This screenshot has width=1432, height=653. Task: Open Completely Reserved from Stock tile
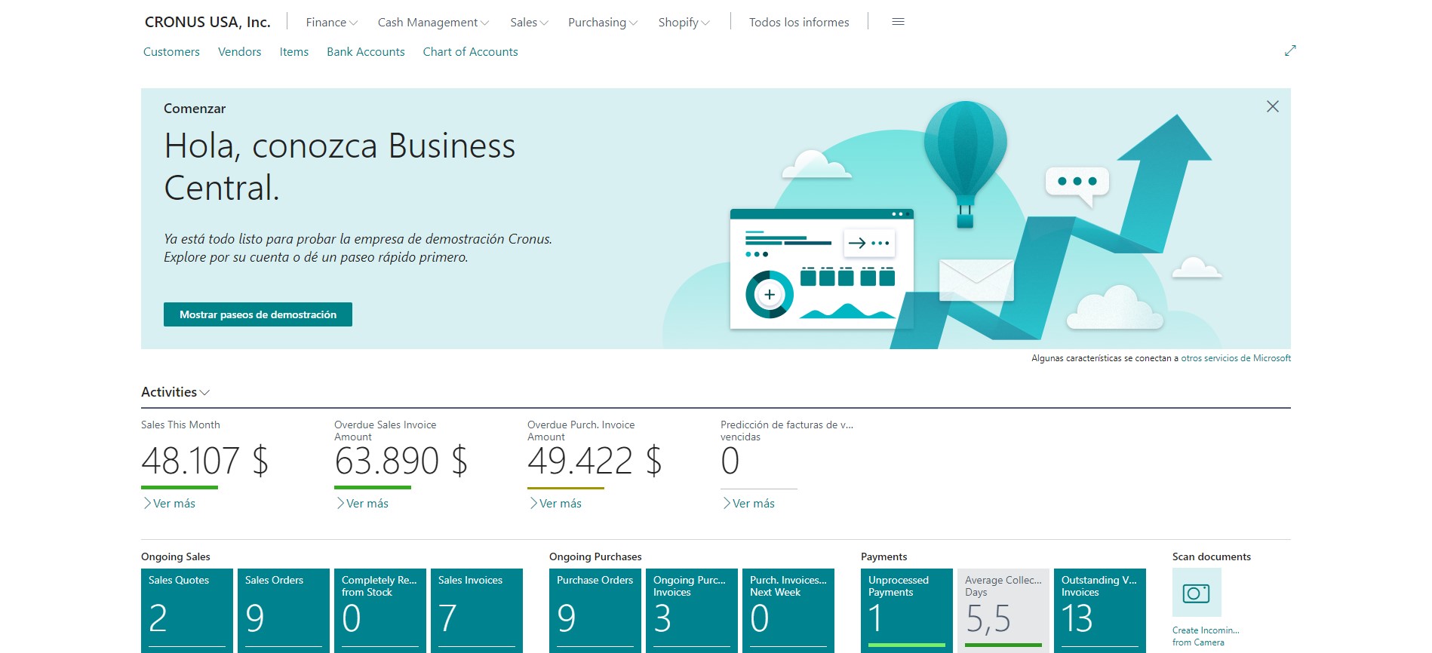[x=380, y=610]
